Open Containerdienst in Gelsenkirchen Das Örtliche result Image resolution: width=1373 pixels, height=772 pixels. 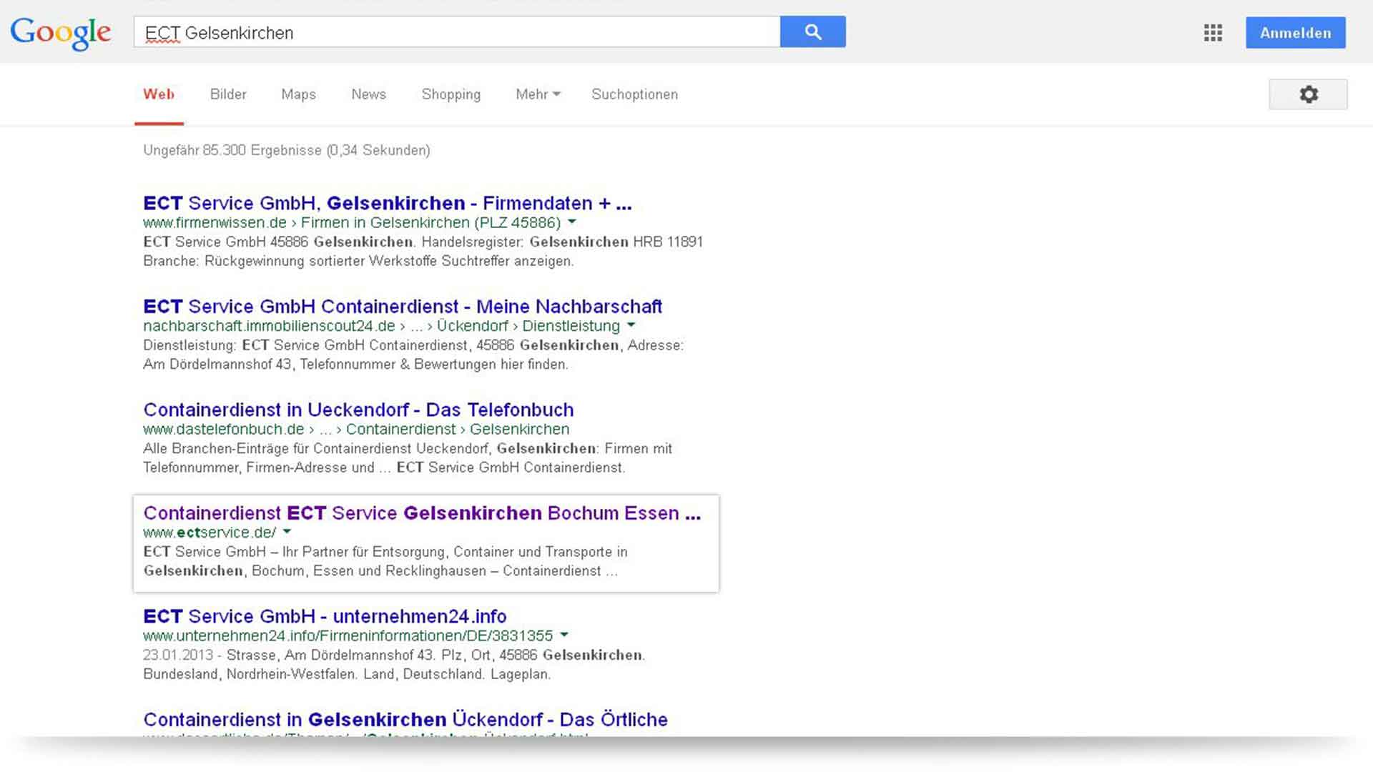[x=405, y=720]
